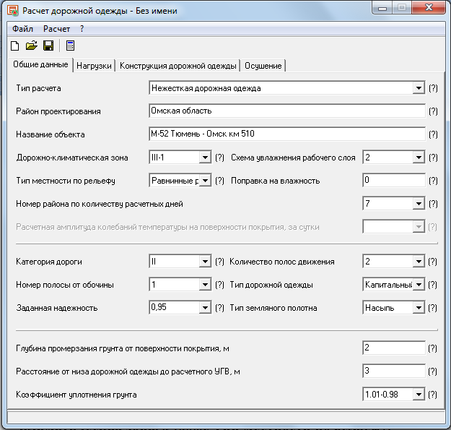
Task: Expand the Категория дороги dropdown
Action: coord(205,262)
